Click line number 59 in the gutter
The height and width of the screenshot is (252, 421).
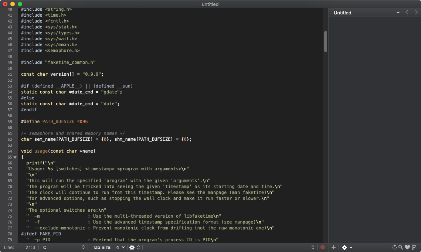pyautogui.click(x=10, y=122)
